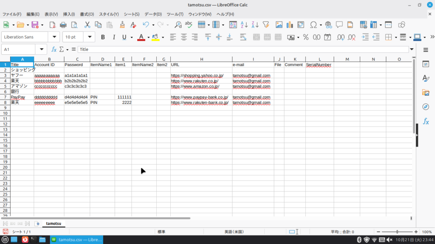Click the Cut scissors icon

coord(87,25)
